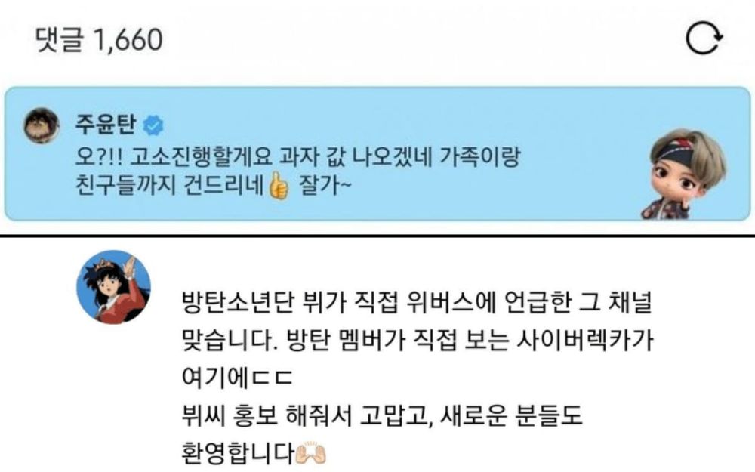This screenshot has width=755, height=472.
Task: Open the anime girl avatar profile
Action: coord(114,288)
